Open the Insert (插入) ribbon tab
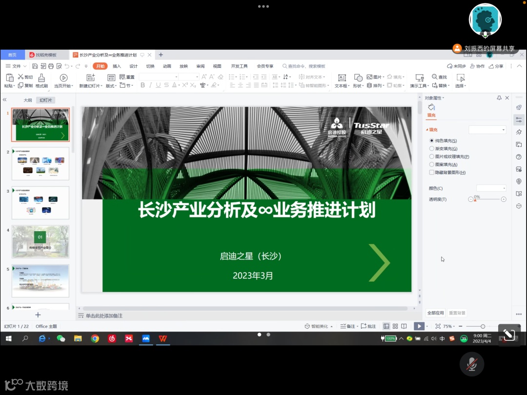 coord(117,66)
